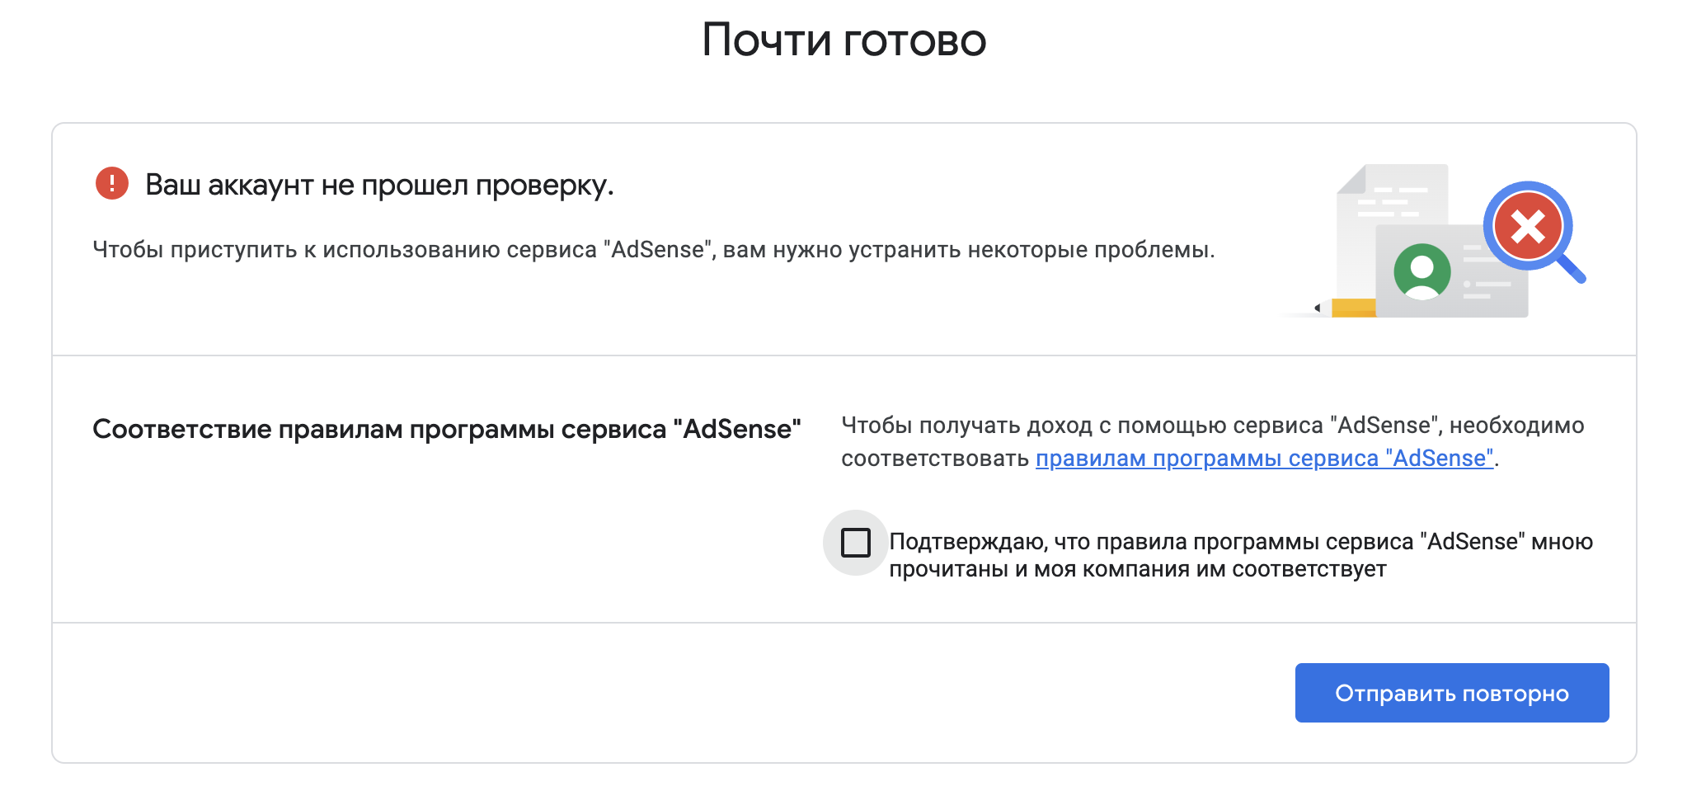
Task: Click the document page illustration
Action: (1392, 231)
